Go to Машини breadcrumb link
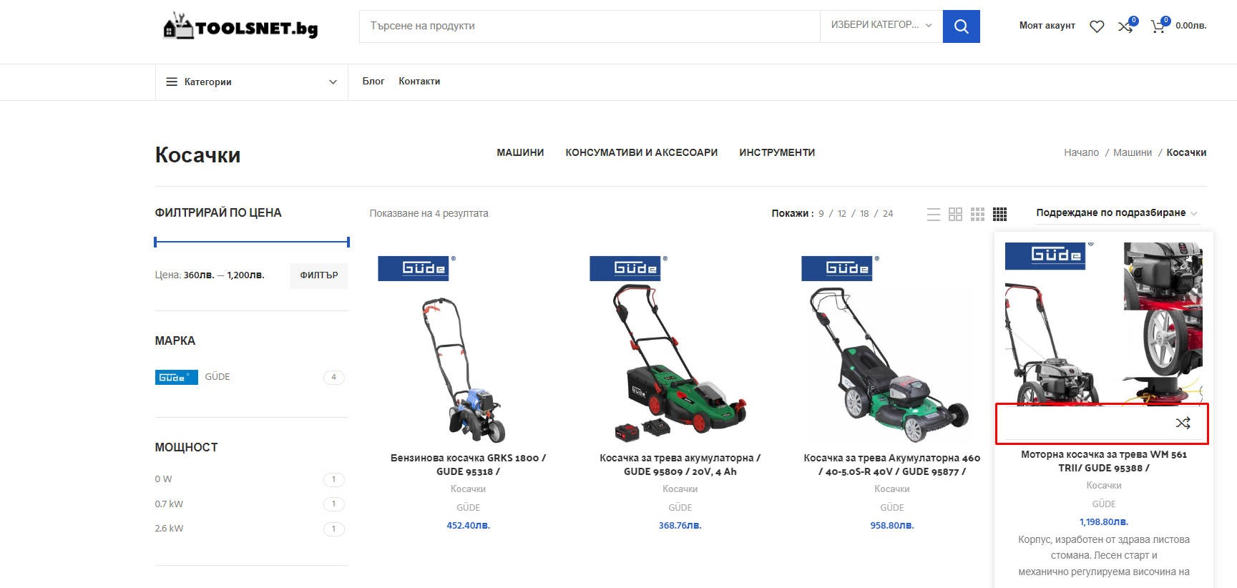Image resolution: width=1237 pixels, height=588 pixels. (1133, 152)
